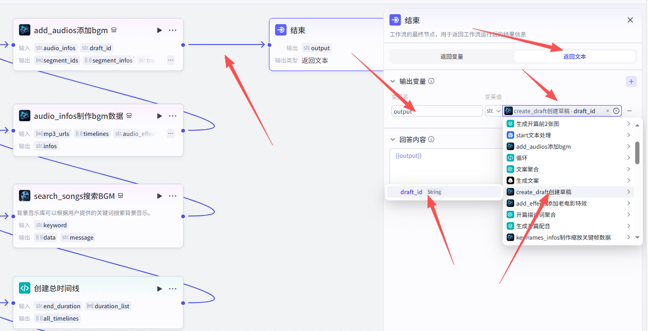Run the search_songs搜索BGM node
The image size is (648, 331).
pos(159,196)
